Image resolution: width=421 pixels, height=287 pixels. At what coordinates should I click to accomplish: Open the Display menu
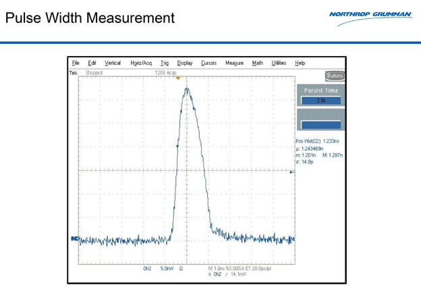point(185,63)
